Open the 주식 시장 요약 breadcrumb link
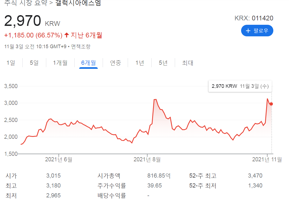 pyautogui.click(x=26, y=2)
